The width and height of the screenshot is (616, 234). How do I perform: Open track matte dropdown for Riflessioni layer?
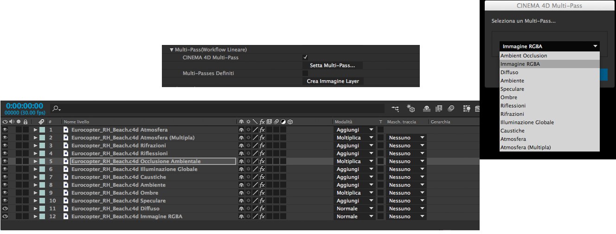[406, 153]
